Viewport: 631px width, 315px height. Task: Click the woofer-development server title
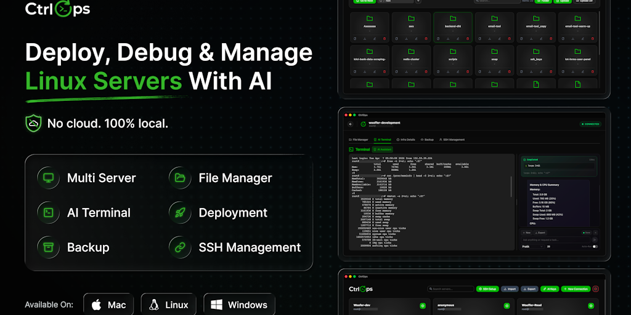tap(385, 122)
